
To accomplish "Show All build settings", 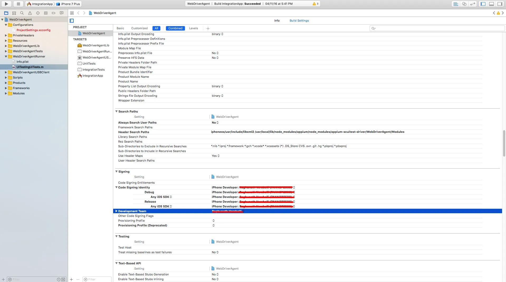I will click(x=156, y=28).
